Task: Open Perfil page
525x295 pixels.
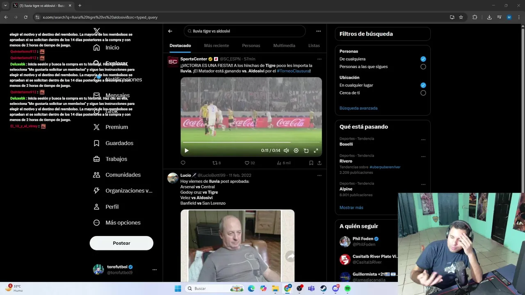Action: coord(106,207)
